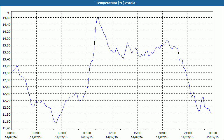This screenshot has height=140, width=224.
Task: Click the 03:00 time axis label
Action: click(37, 133)
